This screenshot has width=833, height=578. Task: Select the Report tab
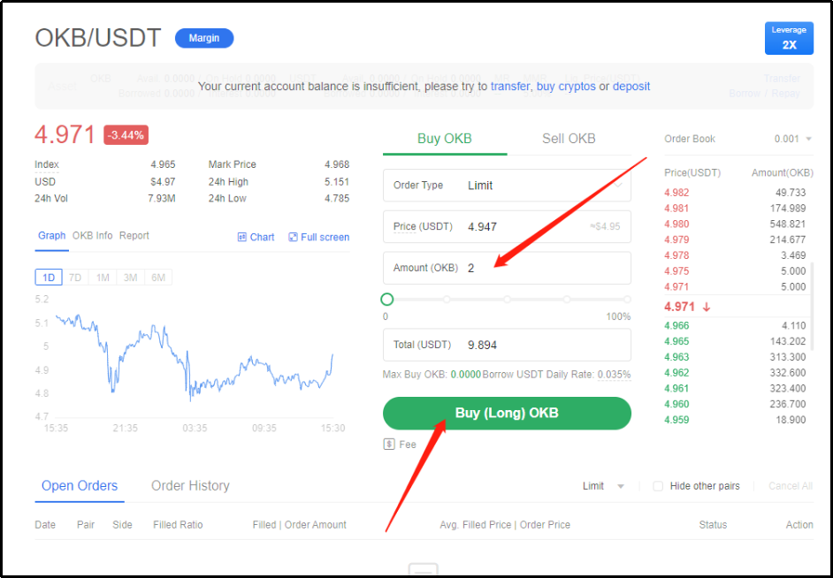[134, 236]
